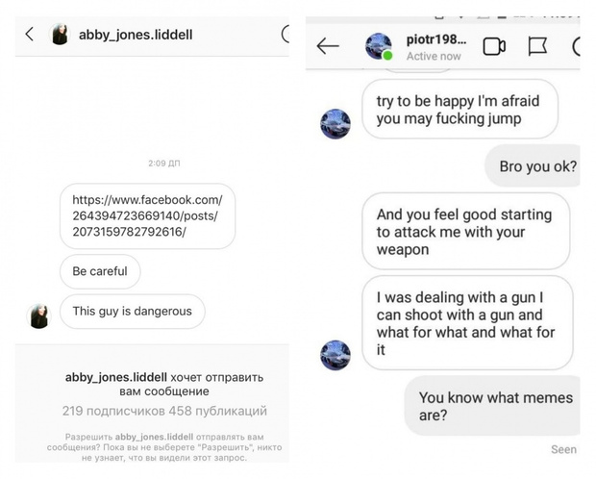The height and width of the screenshot is (479, 596).
Task: Tap the circle icon right of abby_jones.liddell title
Action: (286, 35)
